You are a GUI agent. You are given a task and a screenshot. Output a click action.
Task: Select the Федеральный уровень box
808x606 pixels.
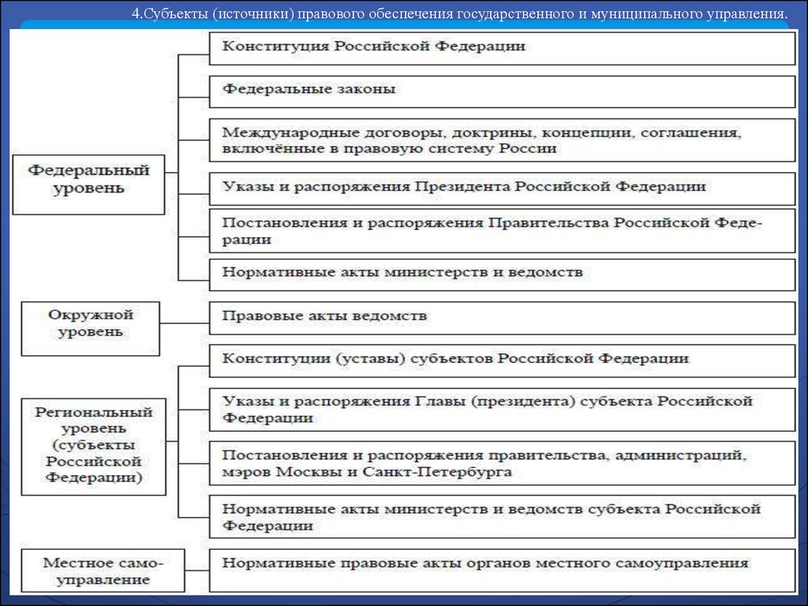[x=88, y=185]
